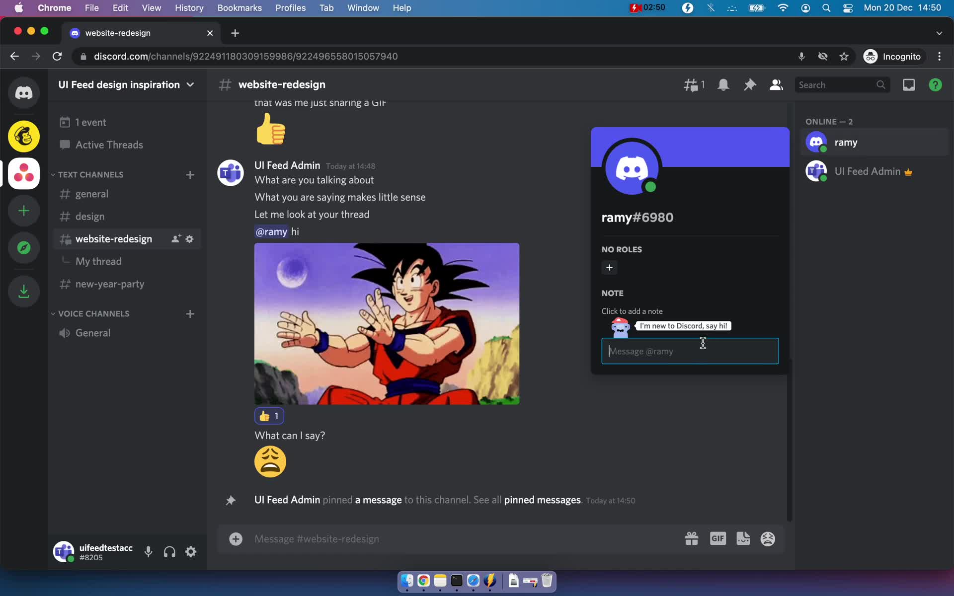The image size is (954, 596).
Task: Open a new browser tab
Action: (x=235, y=33)
